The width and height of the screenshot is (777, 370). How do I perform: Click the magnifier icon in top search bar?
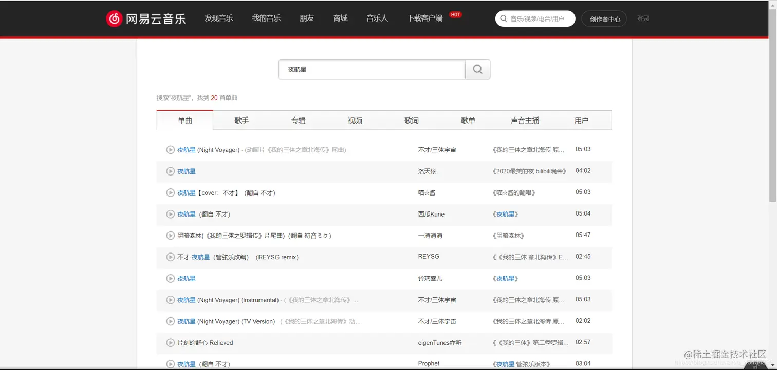click(x=503, y=18)
